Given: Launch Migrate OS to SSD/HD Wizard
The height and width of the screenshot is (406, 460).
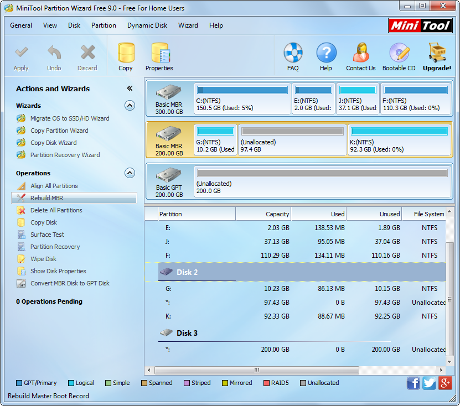Looking at the screenshot, I should click(69, 118).
